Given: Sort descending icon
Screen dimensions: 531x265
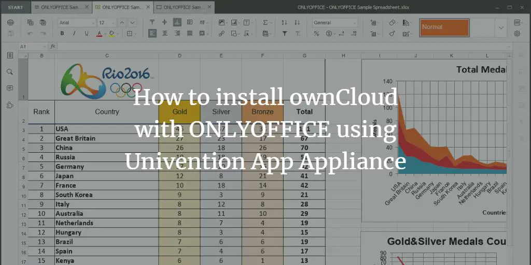Looking at the screenshot, I should coord(297,22).
